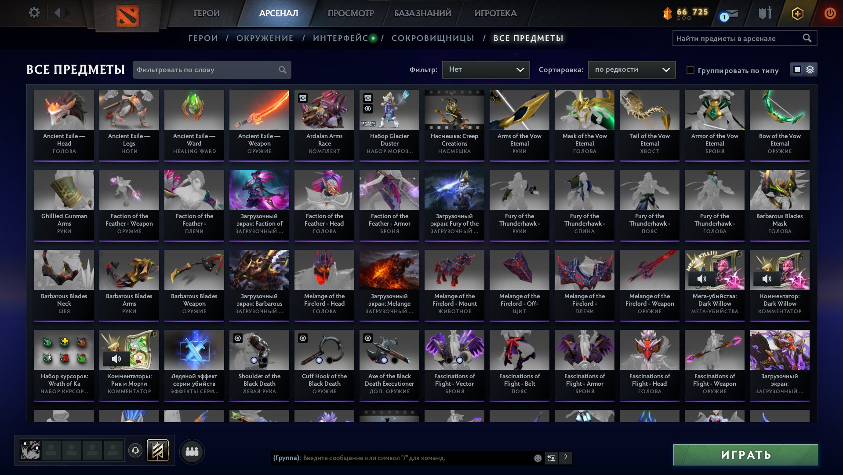
Task: Click the Dota 2 logo home icon
Action: pos(127,16)
